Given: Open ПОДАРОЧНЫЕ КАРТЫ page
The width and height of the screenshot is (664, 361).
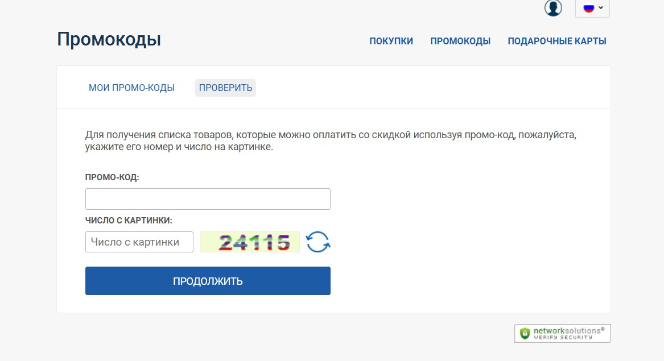Looking at the screenshot, I should click(557, 41).
